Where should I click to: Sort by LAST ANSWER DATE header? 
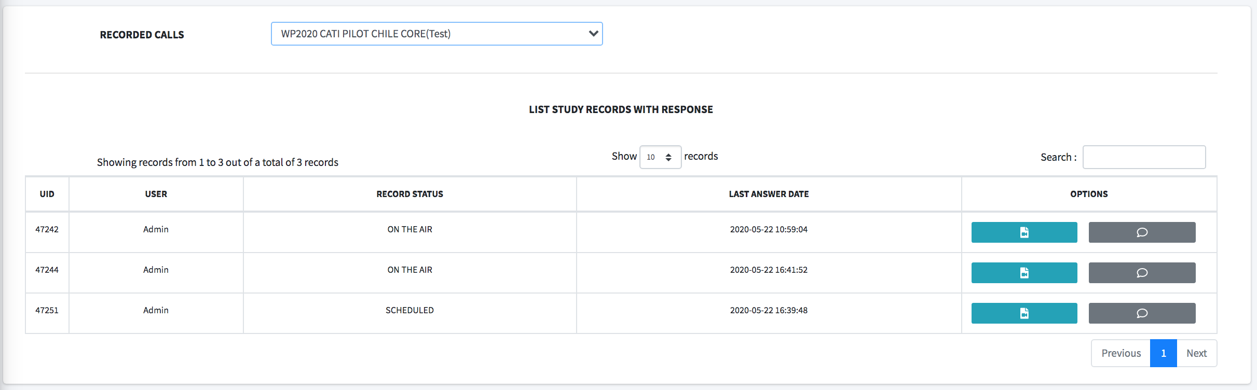click(x=769, y=194)
